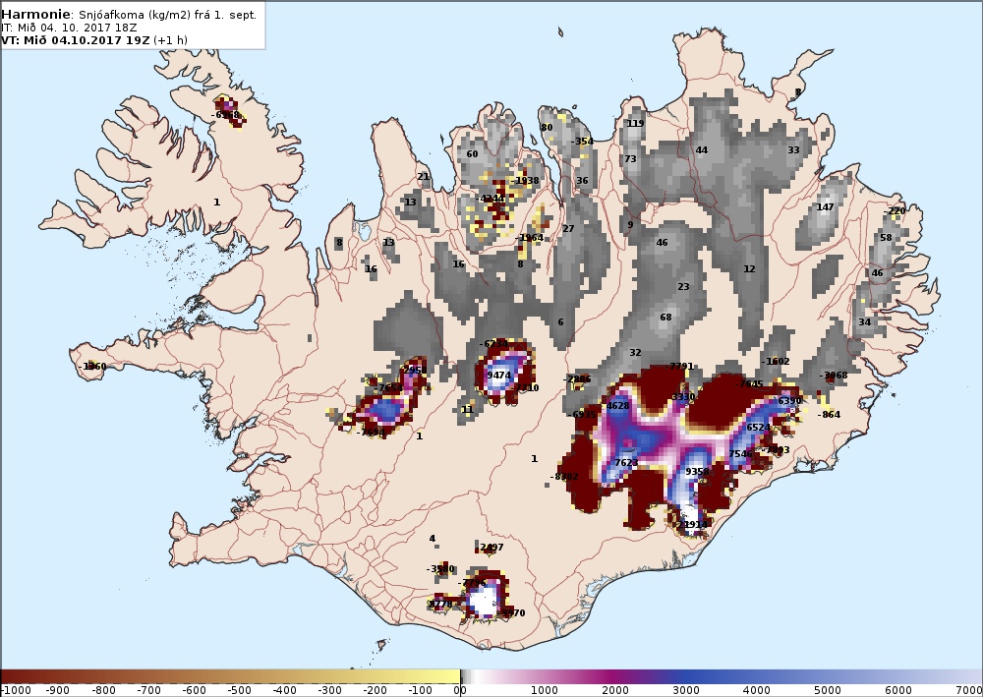Click the map value 68
The height and width of the screenshot is (697, 983).
pos(665,318)
